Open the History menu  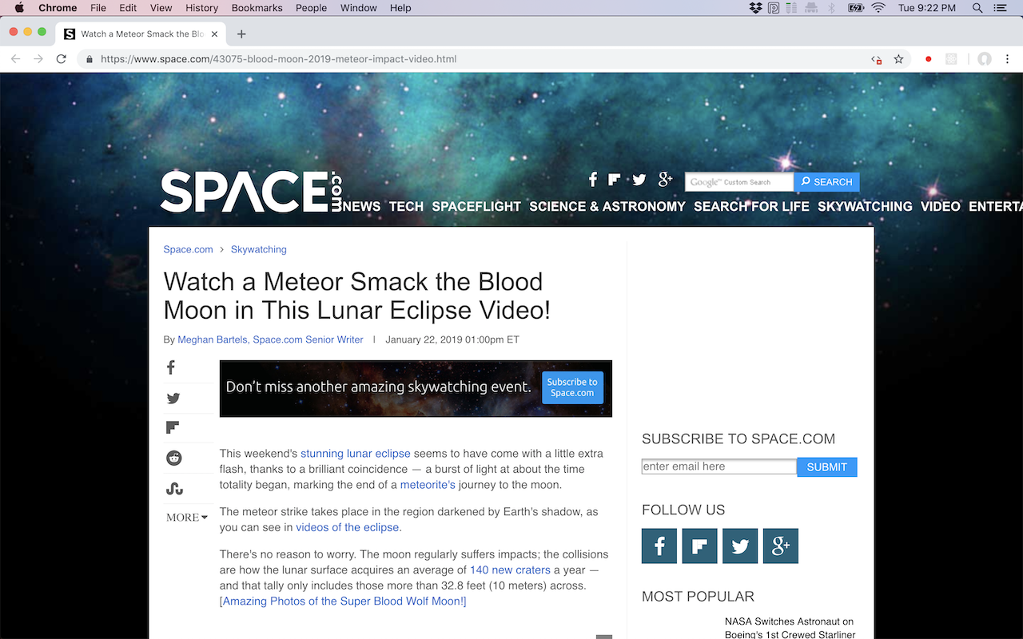tap(201, 8)
